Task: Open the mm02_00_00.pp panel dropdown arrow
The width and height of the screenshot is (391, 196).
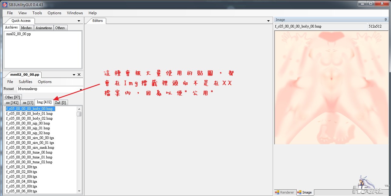Action: pos(74,75)
